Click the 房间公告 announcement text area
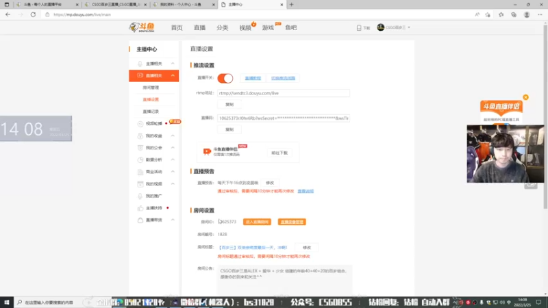The width and height of the screenshot is (548, 308). pyautogui.click(x=285, y=279)
